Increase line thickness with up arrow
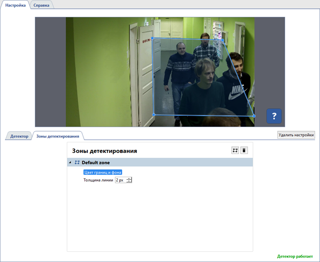 point(129,178)
